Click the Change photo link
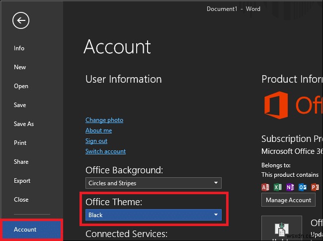Viewport: 323px width, 241px height. pyautogui.click(x=104, y=120)
